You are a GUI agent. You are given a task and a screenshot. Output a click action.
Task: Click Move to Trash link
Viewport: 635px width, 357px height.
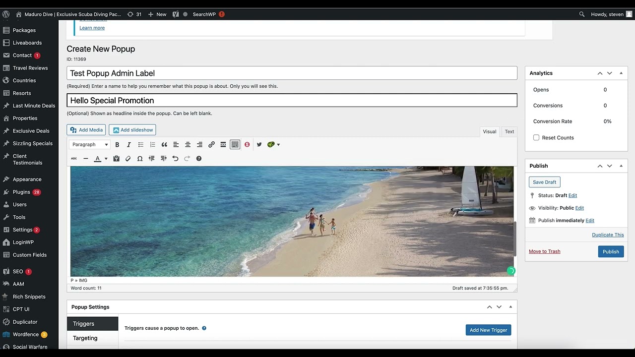coord(544,251)
